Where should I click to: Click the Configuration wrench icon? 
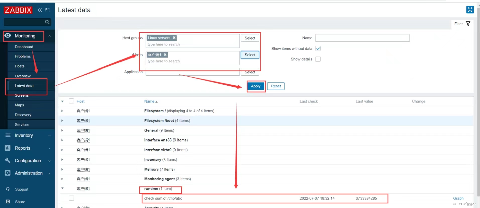(8, 160)
